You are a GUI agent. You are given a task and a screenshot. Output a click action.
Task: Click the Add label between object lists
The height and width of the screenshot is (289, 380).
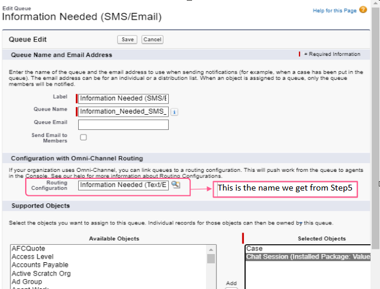231,284
